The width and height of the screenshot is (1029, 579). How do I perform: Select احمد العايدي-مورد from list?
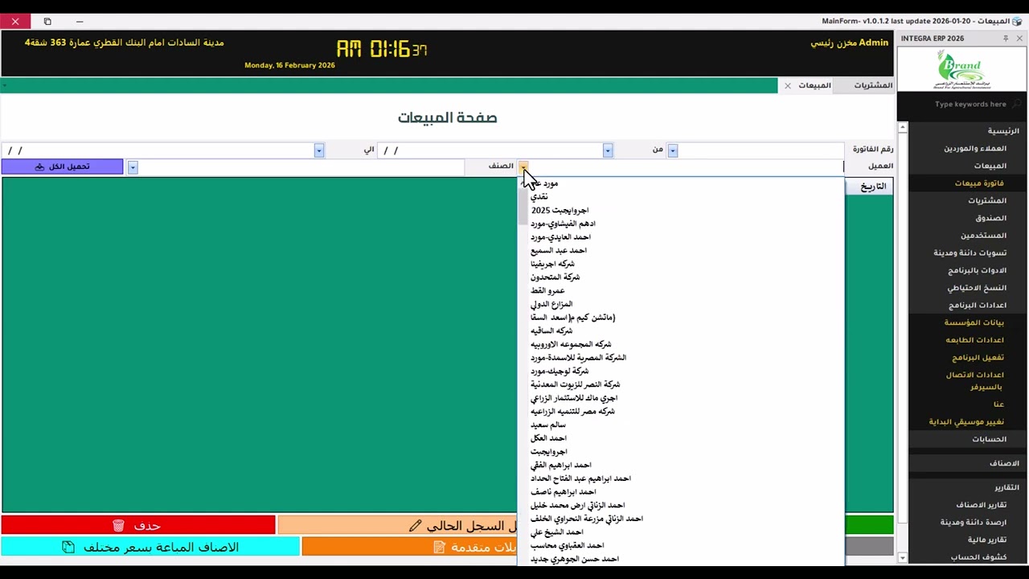(560, 237)
